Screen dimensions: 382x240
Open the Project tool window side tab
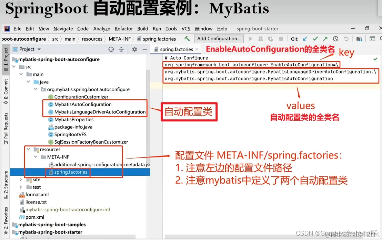click(x=6, y=59)
